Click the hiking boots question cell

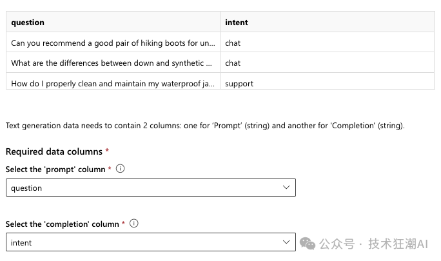[113, 43]
